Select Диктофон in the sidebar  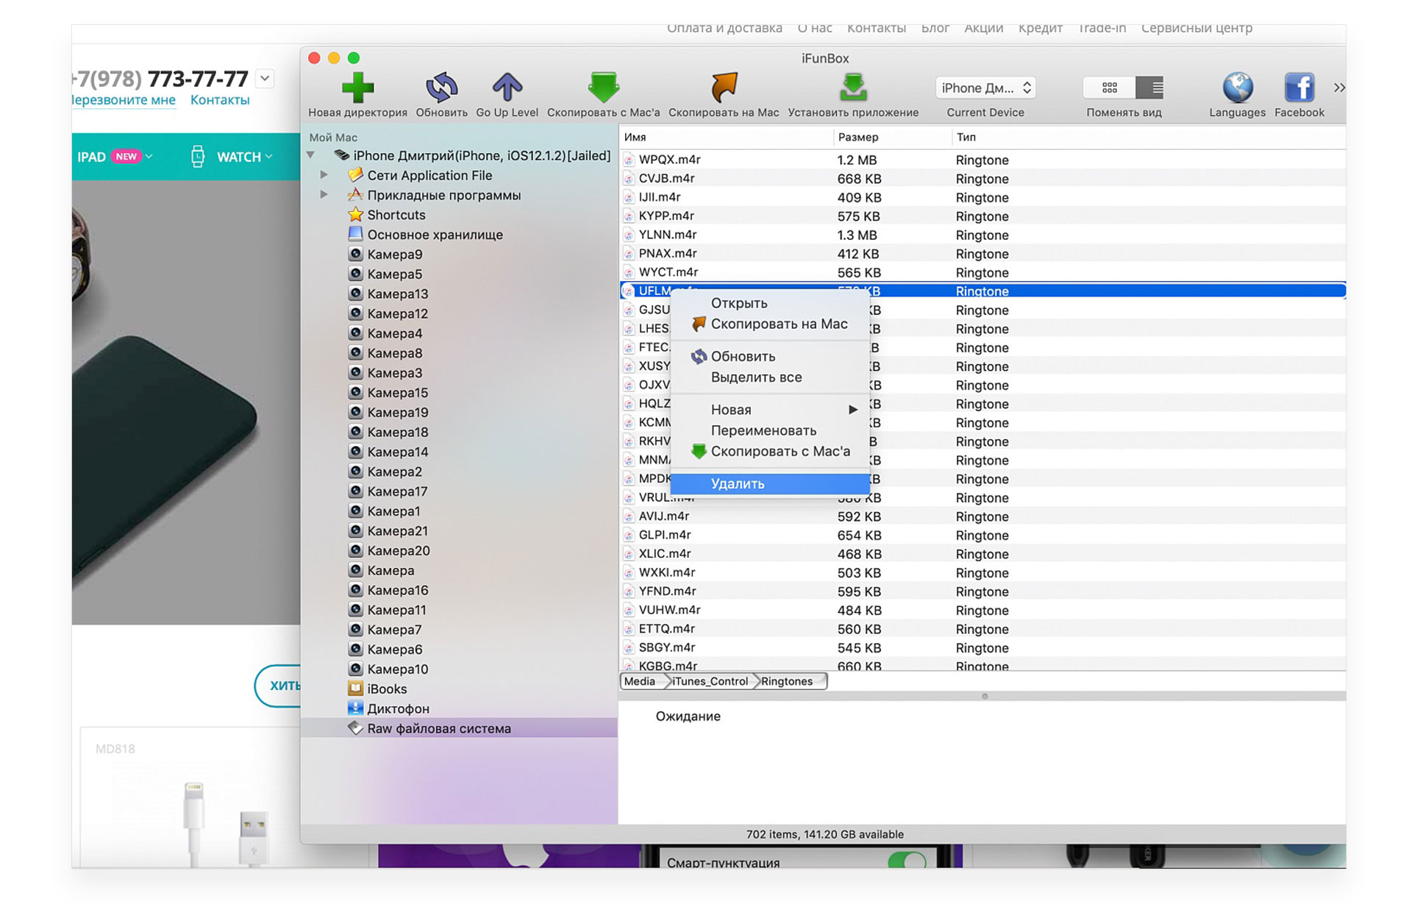pyautogui.click(x=398, y=708)
